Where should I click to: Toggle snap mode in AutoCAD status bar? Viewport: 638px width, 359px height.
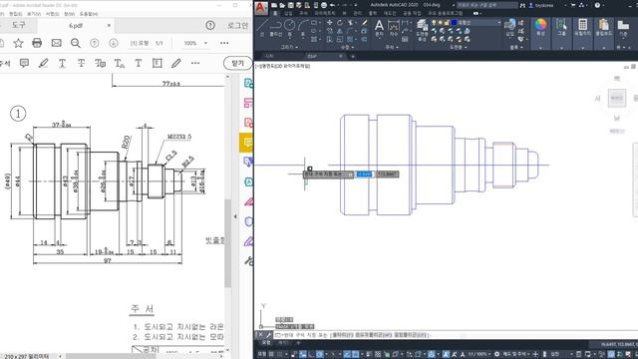[x=279, y=355]
